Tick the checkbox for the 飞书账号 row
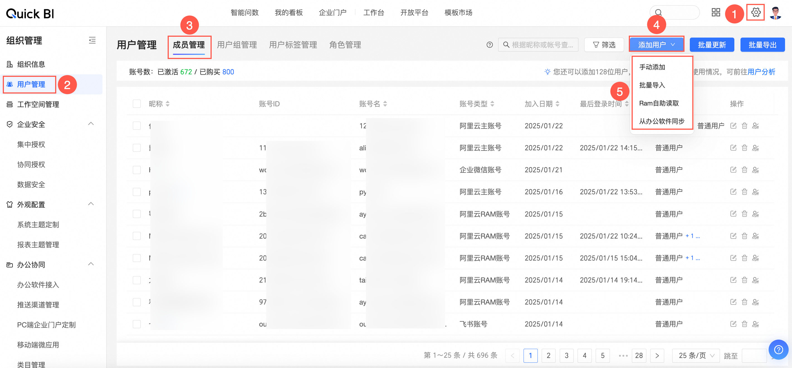 [136, 324]
